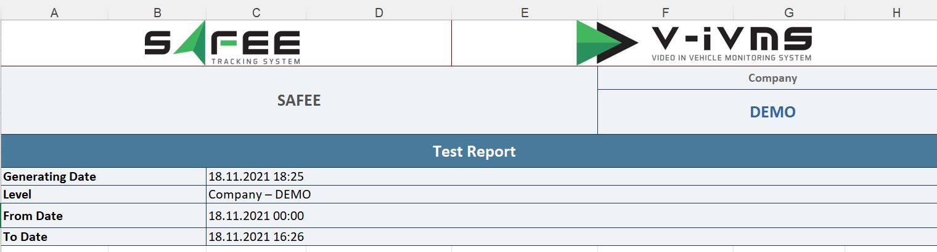
Task: Select column B header
Action: pyautogui.click(x=157, y=13)
